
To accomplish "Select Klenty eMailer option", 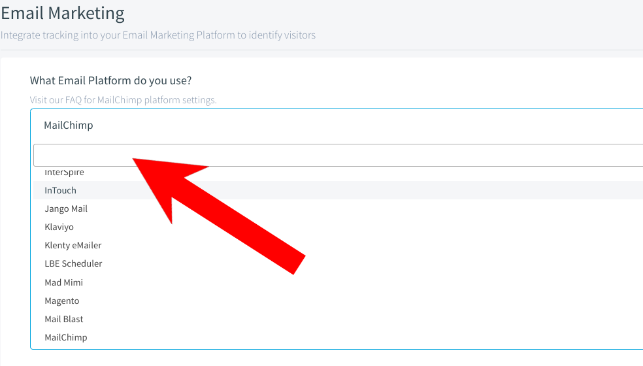I will 338,245.
